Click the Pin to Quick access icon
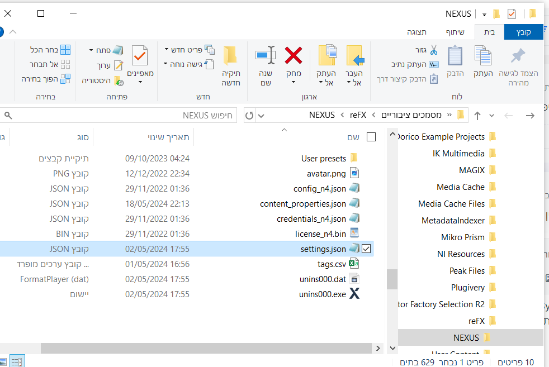This screenshot has height=367, width=549. click(518, 55)
